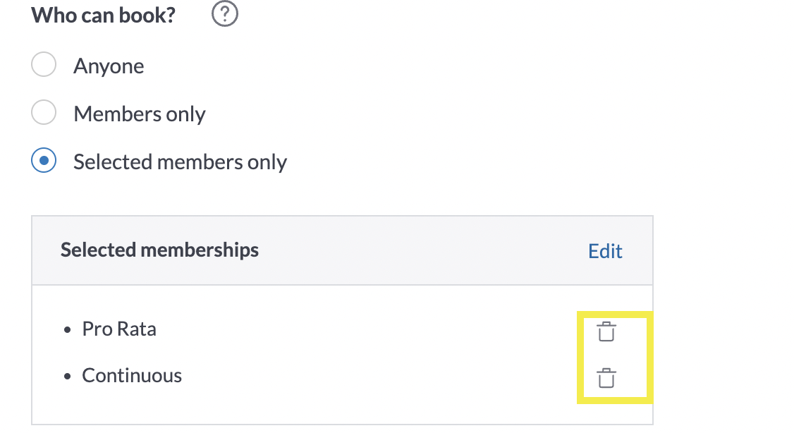Open Edit for selected memberships
Screen dimensions: 794x433
point(605,251)
